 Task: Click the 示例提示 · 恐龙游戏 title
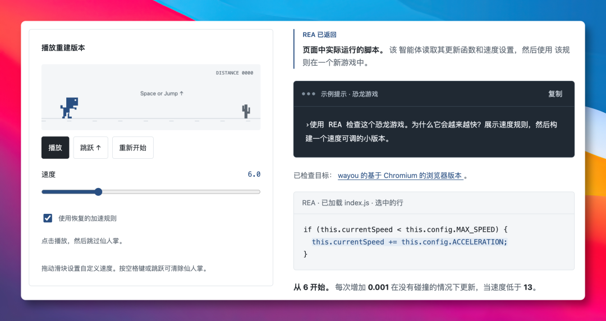click(x=349, y=94)
